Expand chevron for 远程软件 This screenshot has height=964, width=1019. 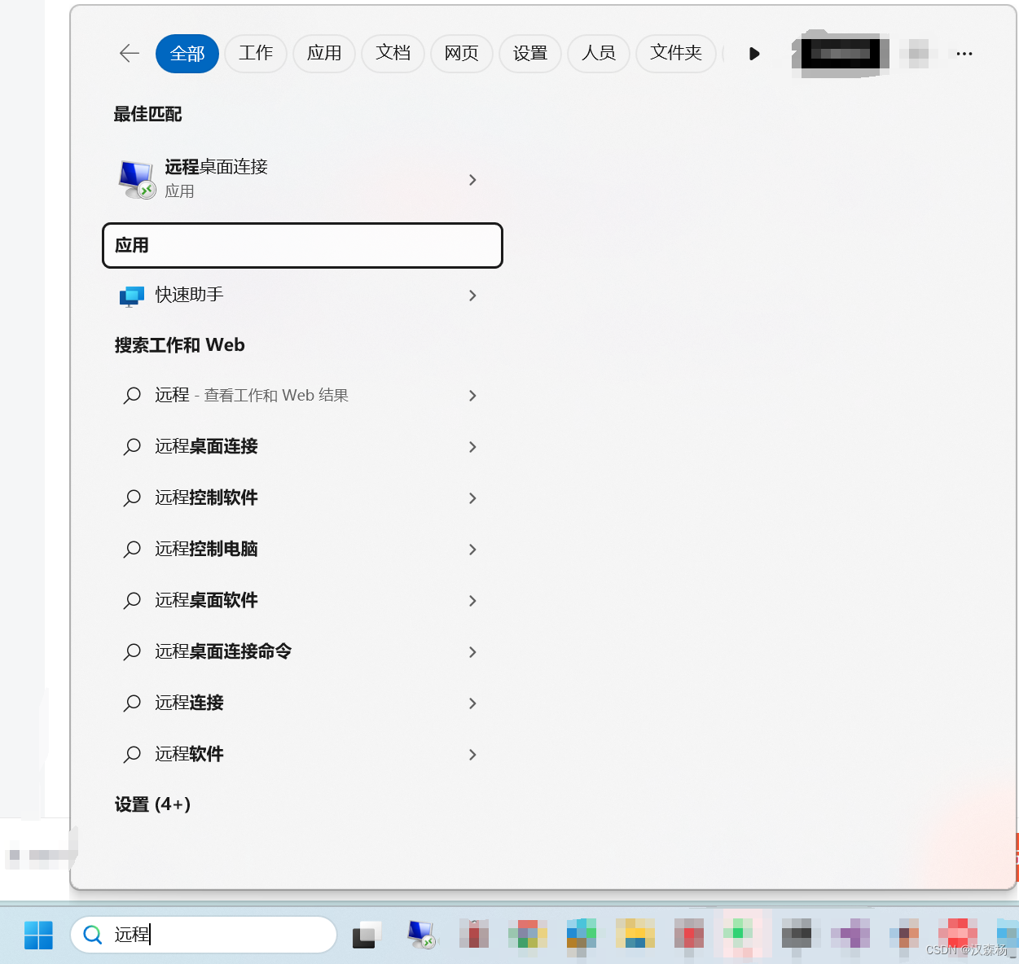click(x=472, y=755)
